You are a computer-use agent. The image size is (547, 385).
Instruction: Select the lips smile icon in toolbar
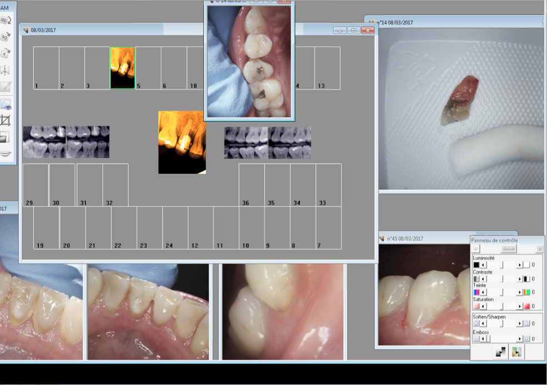coord(6,154)
